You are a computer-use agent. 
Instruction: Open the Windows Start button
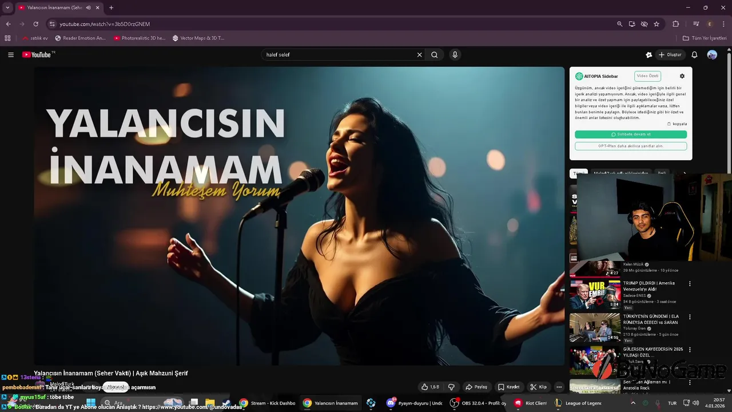[91, 403]
